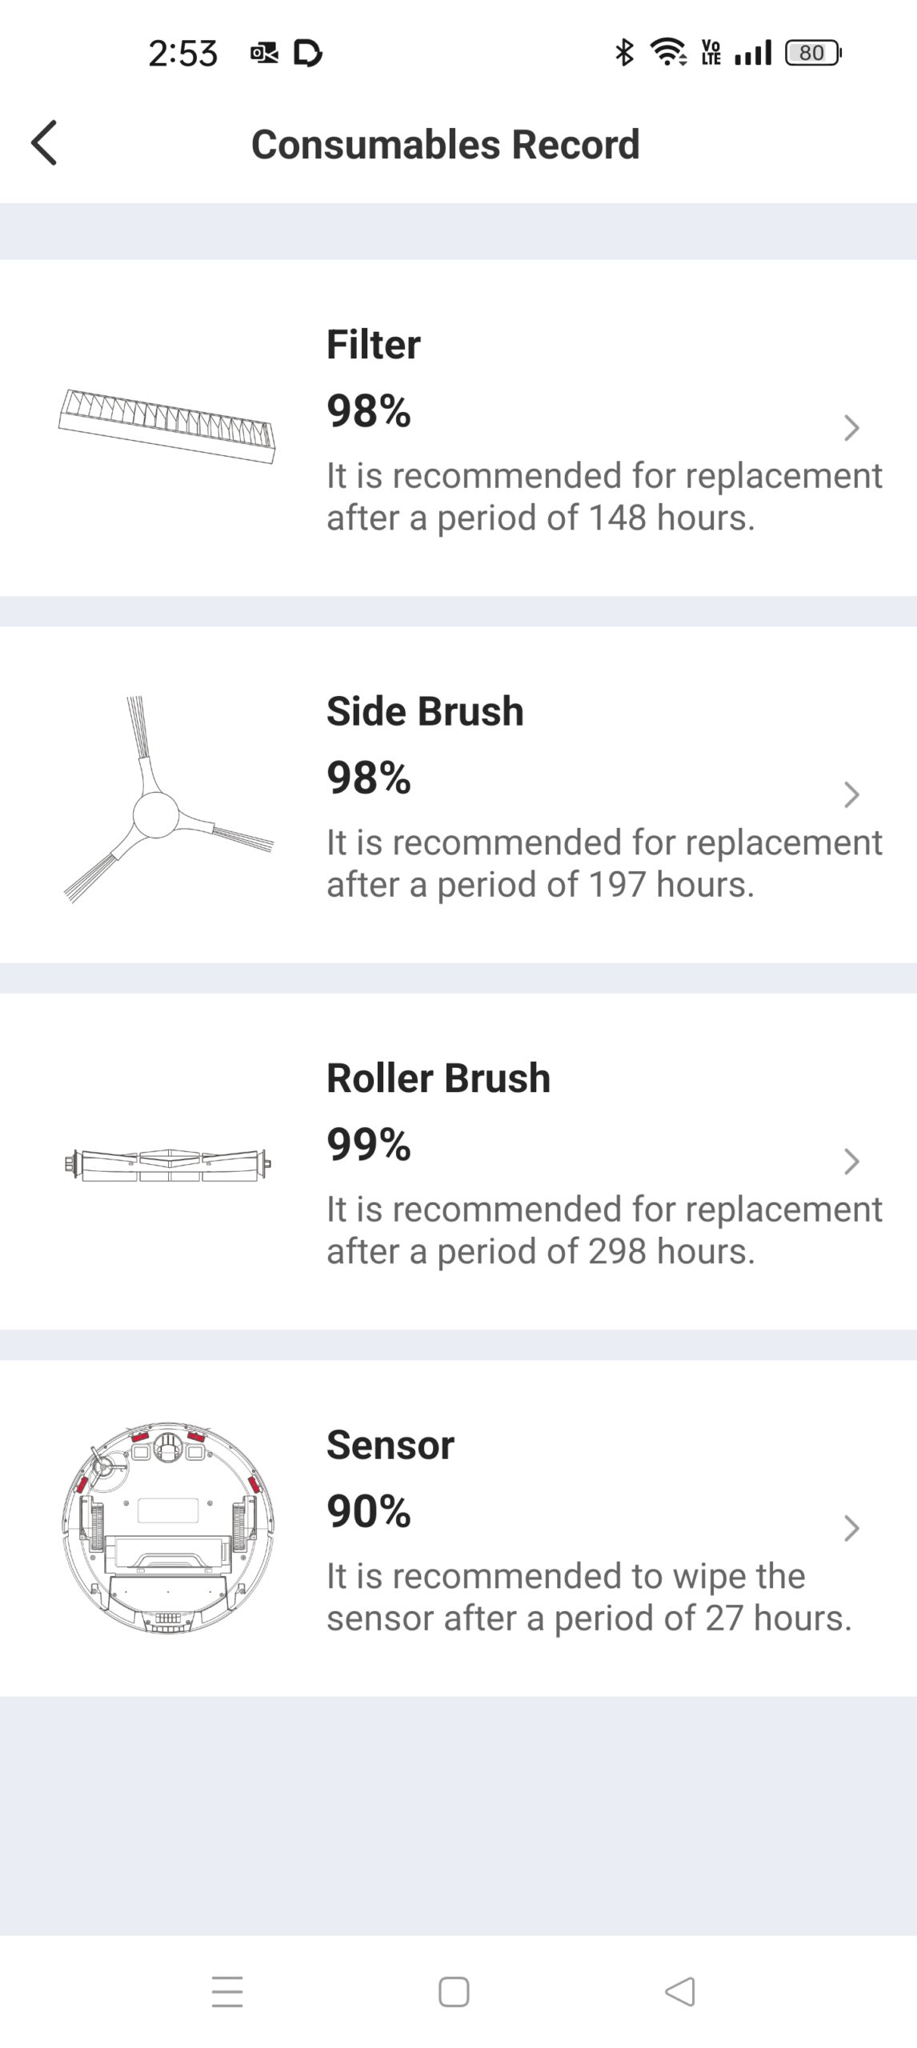Tap the battery indicator in status bar

(x=813, y=53)
